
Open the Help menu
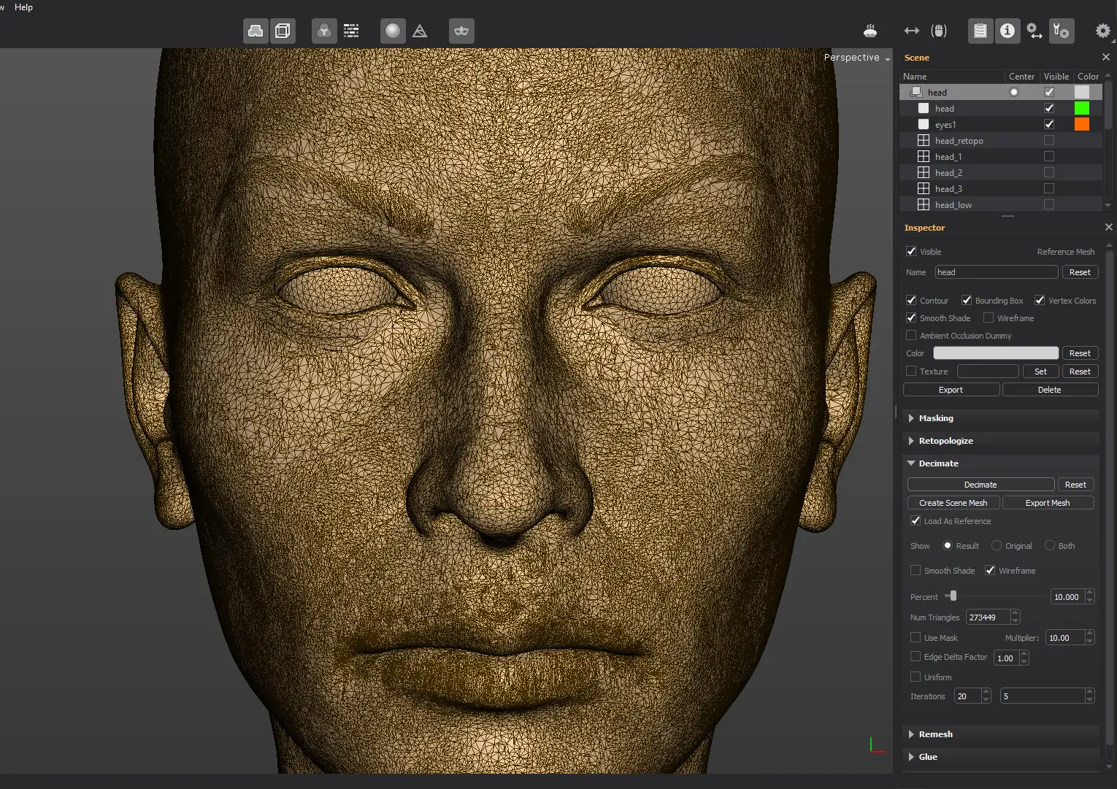(23, 7)
